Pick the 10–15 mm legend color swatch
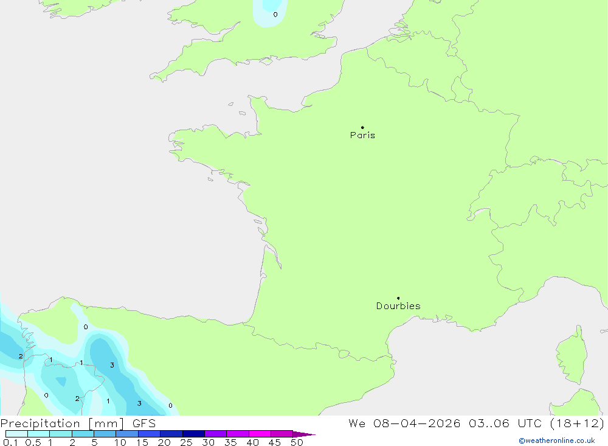 127,434
